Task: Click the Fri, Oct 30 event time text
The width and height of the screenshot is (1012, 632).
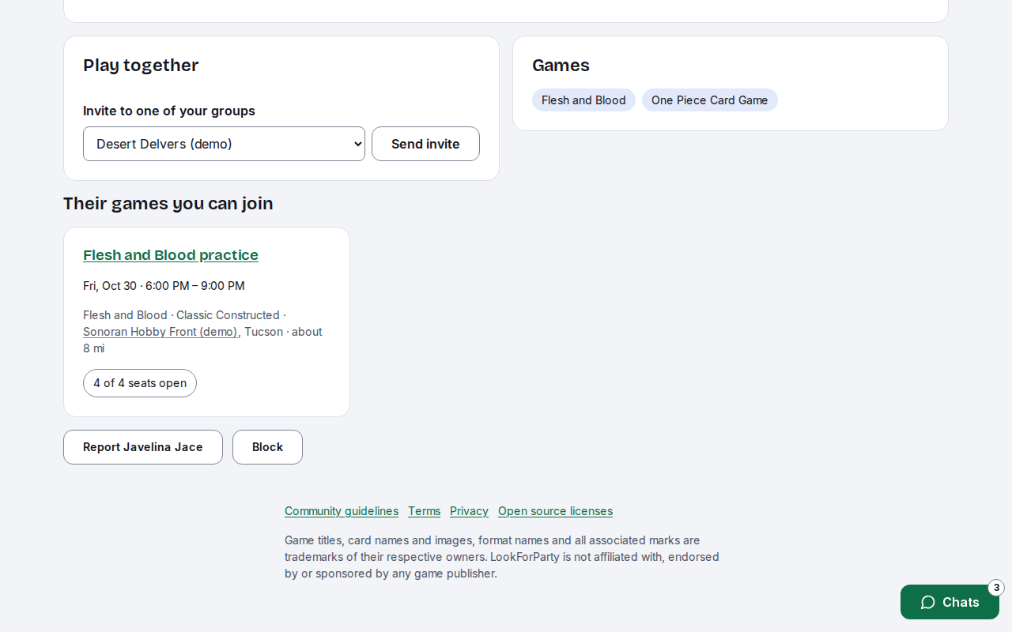Action: coord(164,286)
